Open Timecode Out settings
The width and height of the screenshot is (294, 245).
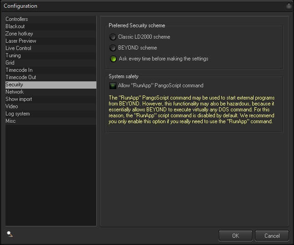[51, 77]
